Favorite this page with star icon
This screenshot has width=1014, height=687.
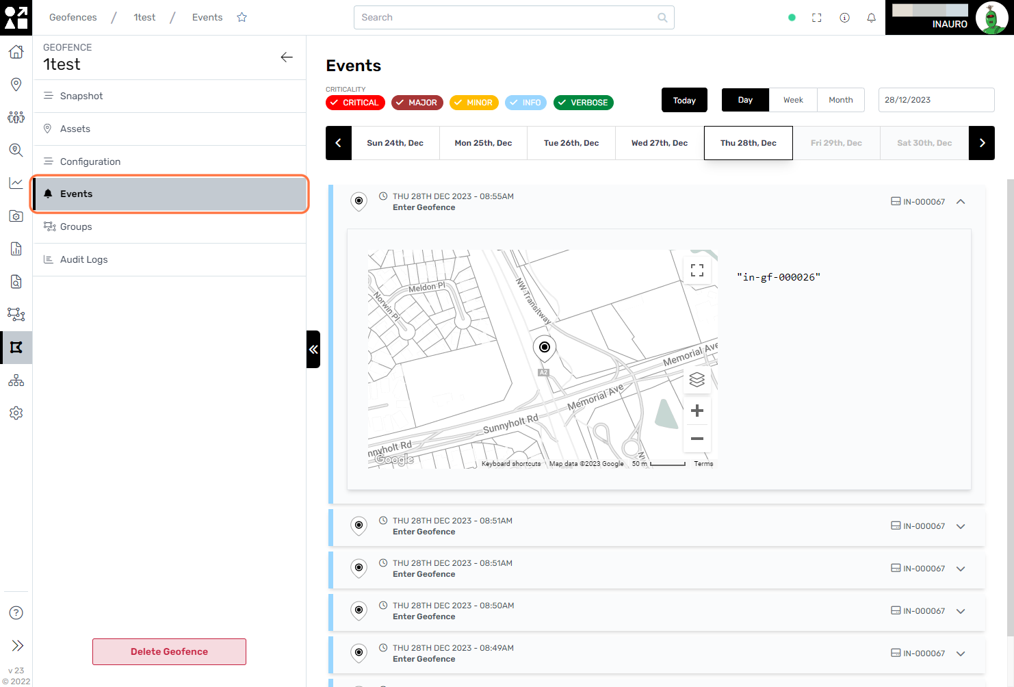click(242, 17)
